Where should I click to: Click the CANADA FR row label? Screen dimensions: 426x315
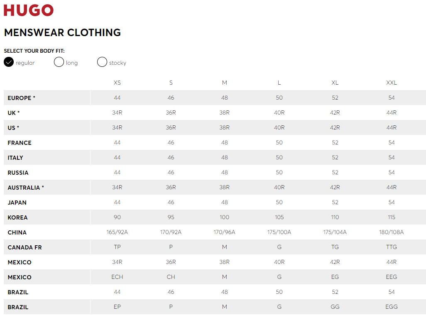pyautogui.click(x=25, y=247)
